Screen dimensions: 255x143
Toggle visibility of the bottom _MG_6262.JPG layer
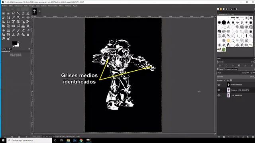[x=219, y=95]
